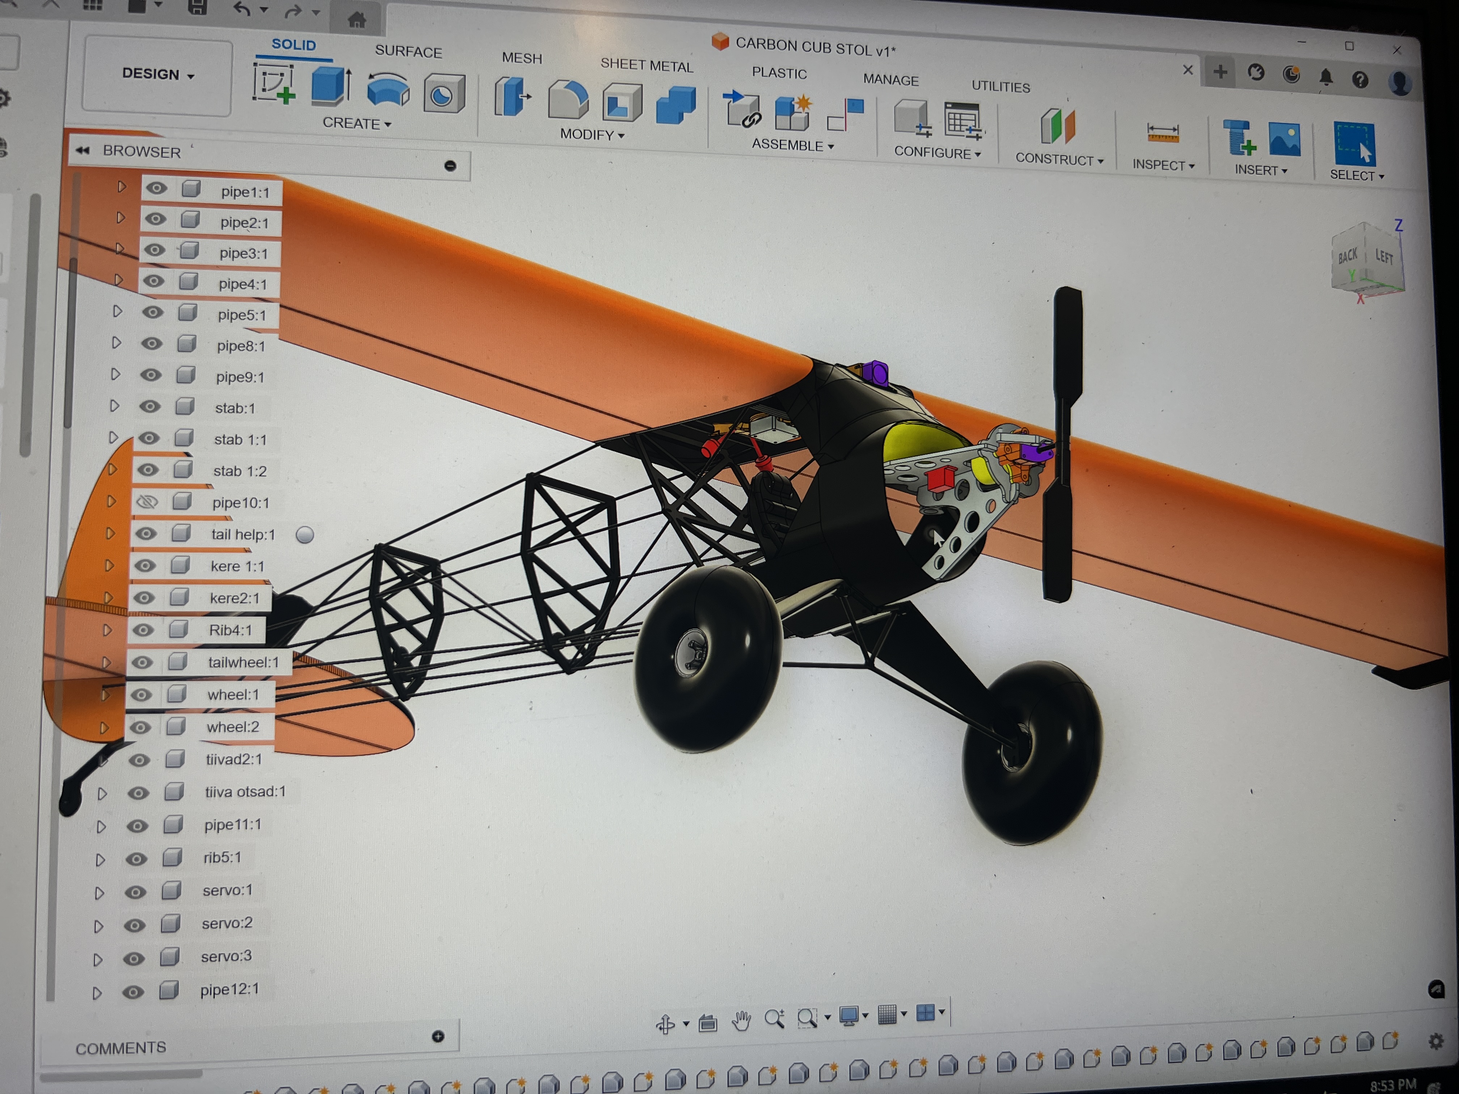Open the DESIGN workspace dropdown
Viewport: 1459px width, 1094px height.
coord(158,75)
